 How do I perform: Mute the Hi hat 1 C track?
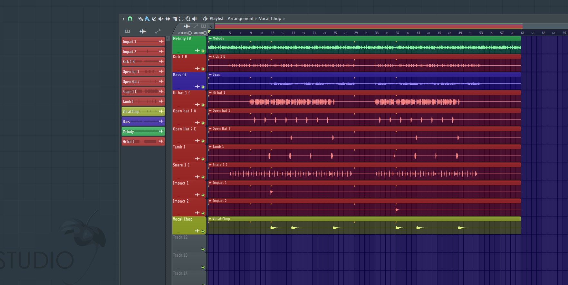[x=203, y=105]
